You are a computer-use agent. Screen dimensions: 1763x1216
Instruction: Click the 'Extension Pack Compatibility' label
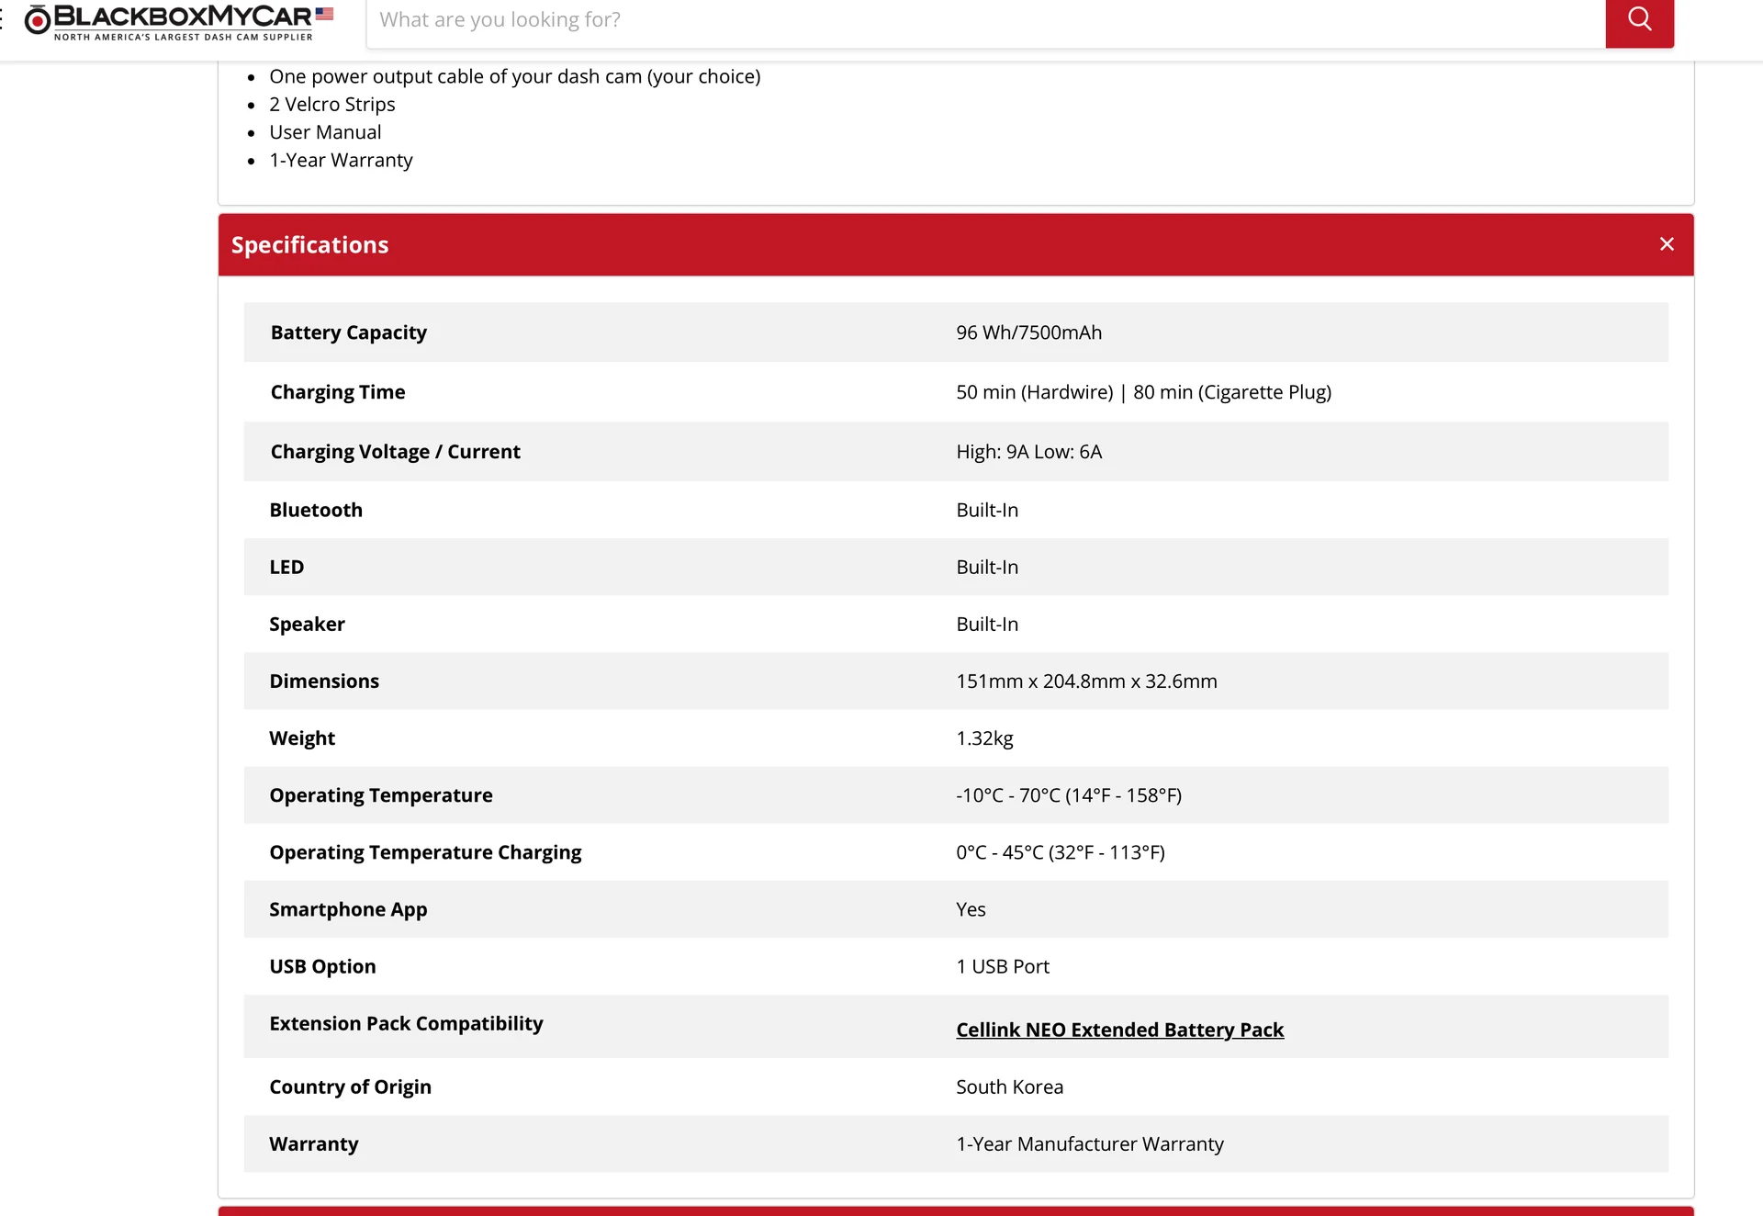[x=406, y=1023]
